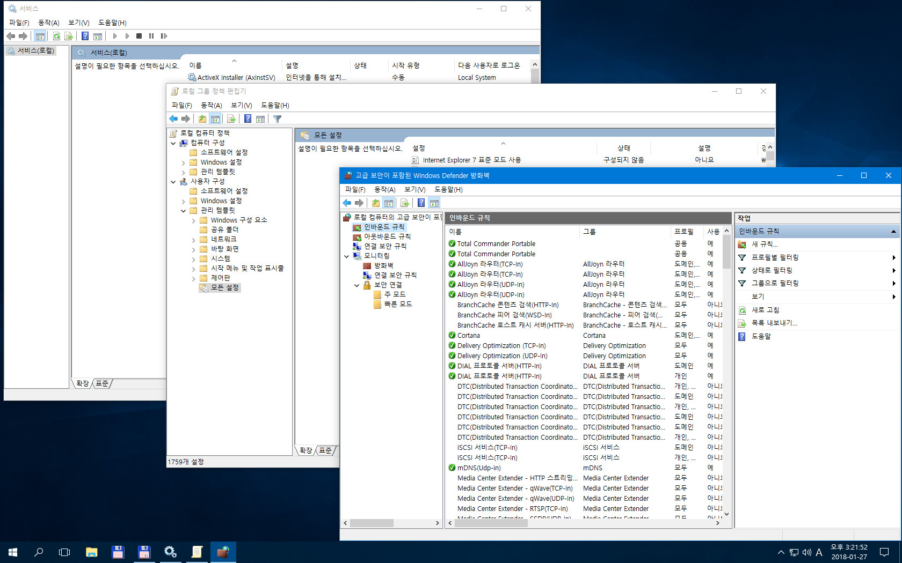Viewport: 902px width, 563px height.
Task: Sort rules by 그룹 column header
Action: [x=625, y=232]
